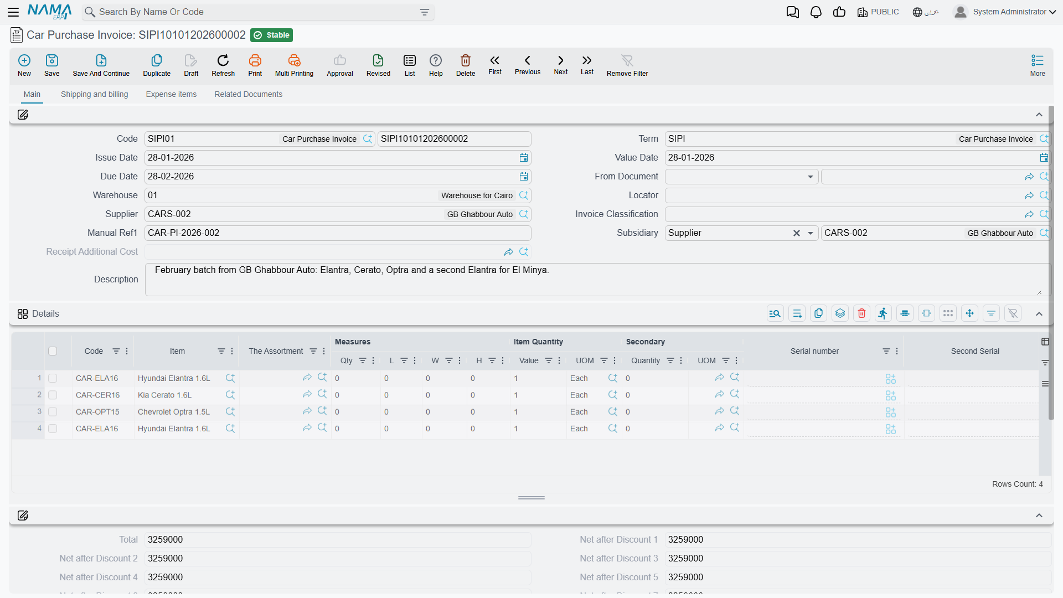Duplicate this invoice
The height and width of the screenshot is (598, 1063).
coord(157,65)
